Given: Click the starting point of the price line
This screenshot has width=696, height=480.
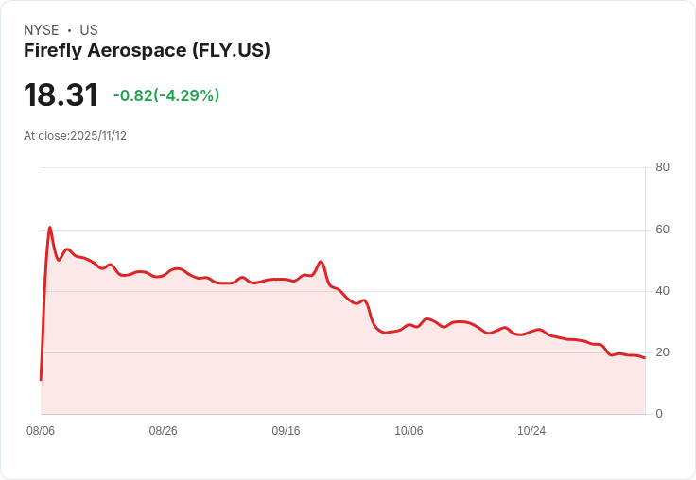Looking at the screenshot, I should click(41, 380).
